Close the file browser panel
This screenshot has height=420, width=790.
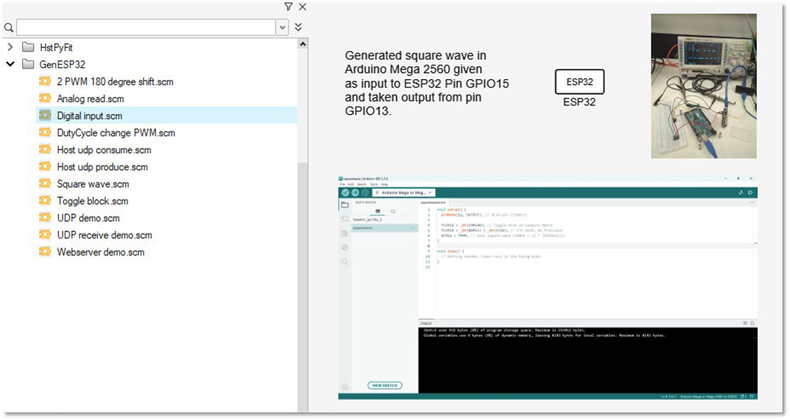[302, 7]
